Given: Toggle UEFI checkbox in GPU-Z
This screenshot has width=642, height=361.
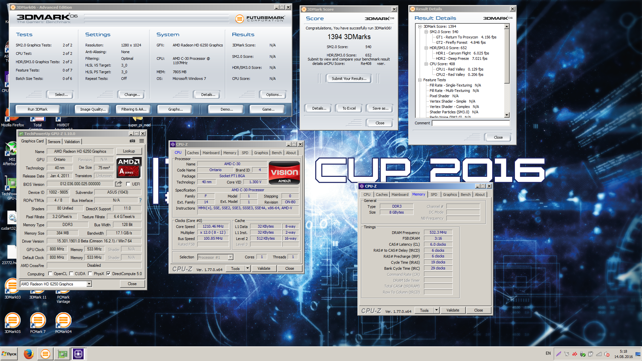Looking at the screenshot, I should pos(128,184).
